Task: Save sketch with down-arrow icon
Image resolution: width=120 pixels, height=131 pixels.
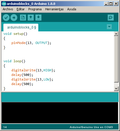Action: pyautogui.click(x=38, y=18)
